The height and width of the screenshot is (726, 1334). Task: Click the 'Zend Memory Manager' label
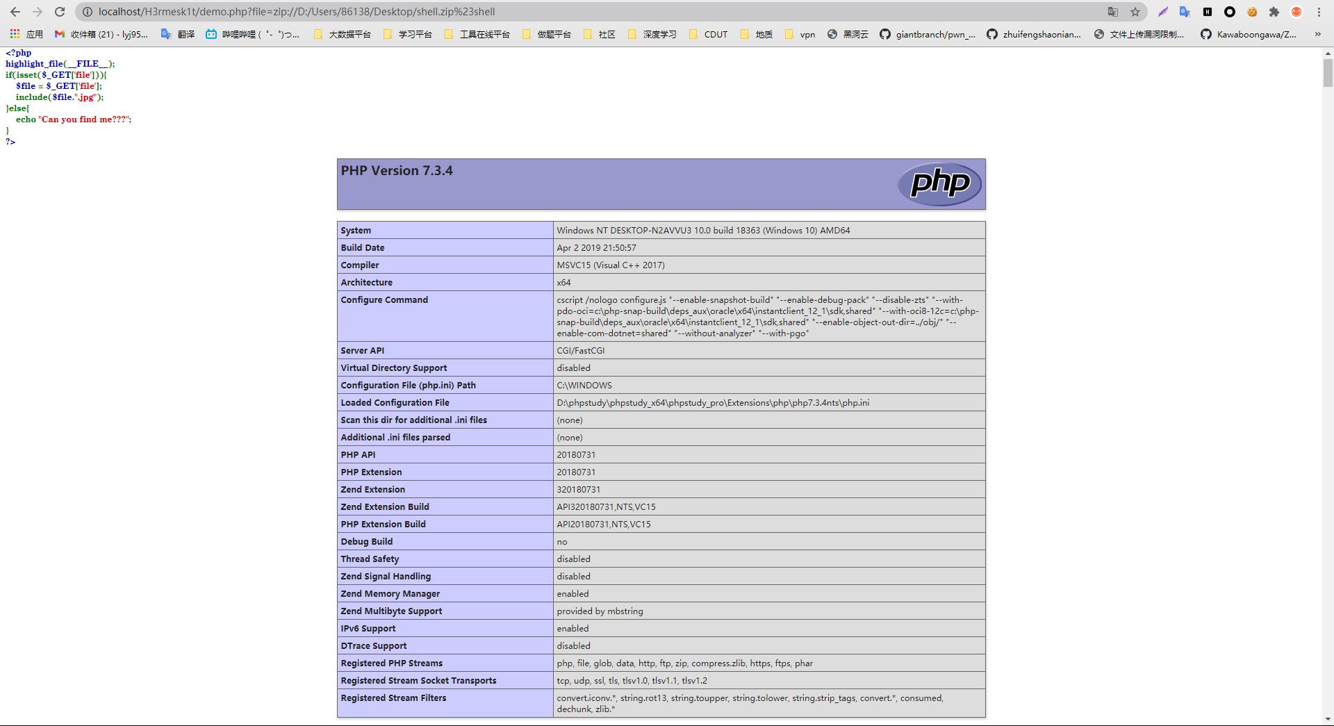390,594
